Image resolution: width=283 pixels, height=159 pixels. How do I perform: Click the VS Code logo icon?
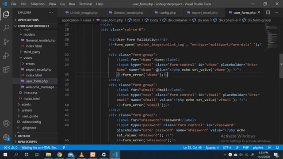click(x=4, y=4)
